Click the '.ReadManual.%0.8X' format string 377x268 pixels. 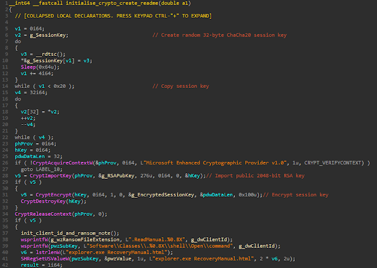(156, 240)
